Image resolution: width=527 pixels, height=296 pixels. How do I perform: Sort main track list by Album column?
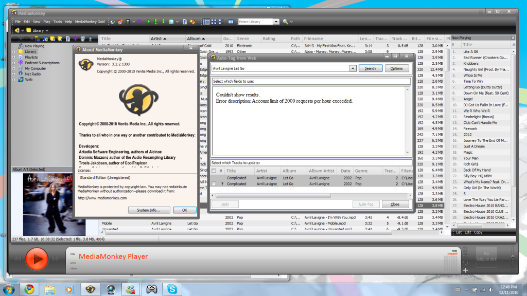click(203, 39)
